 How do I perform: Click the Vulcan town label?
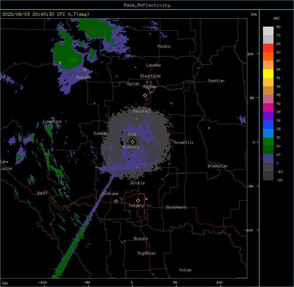pyautogui.click(x=185, y=270)
